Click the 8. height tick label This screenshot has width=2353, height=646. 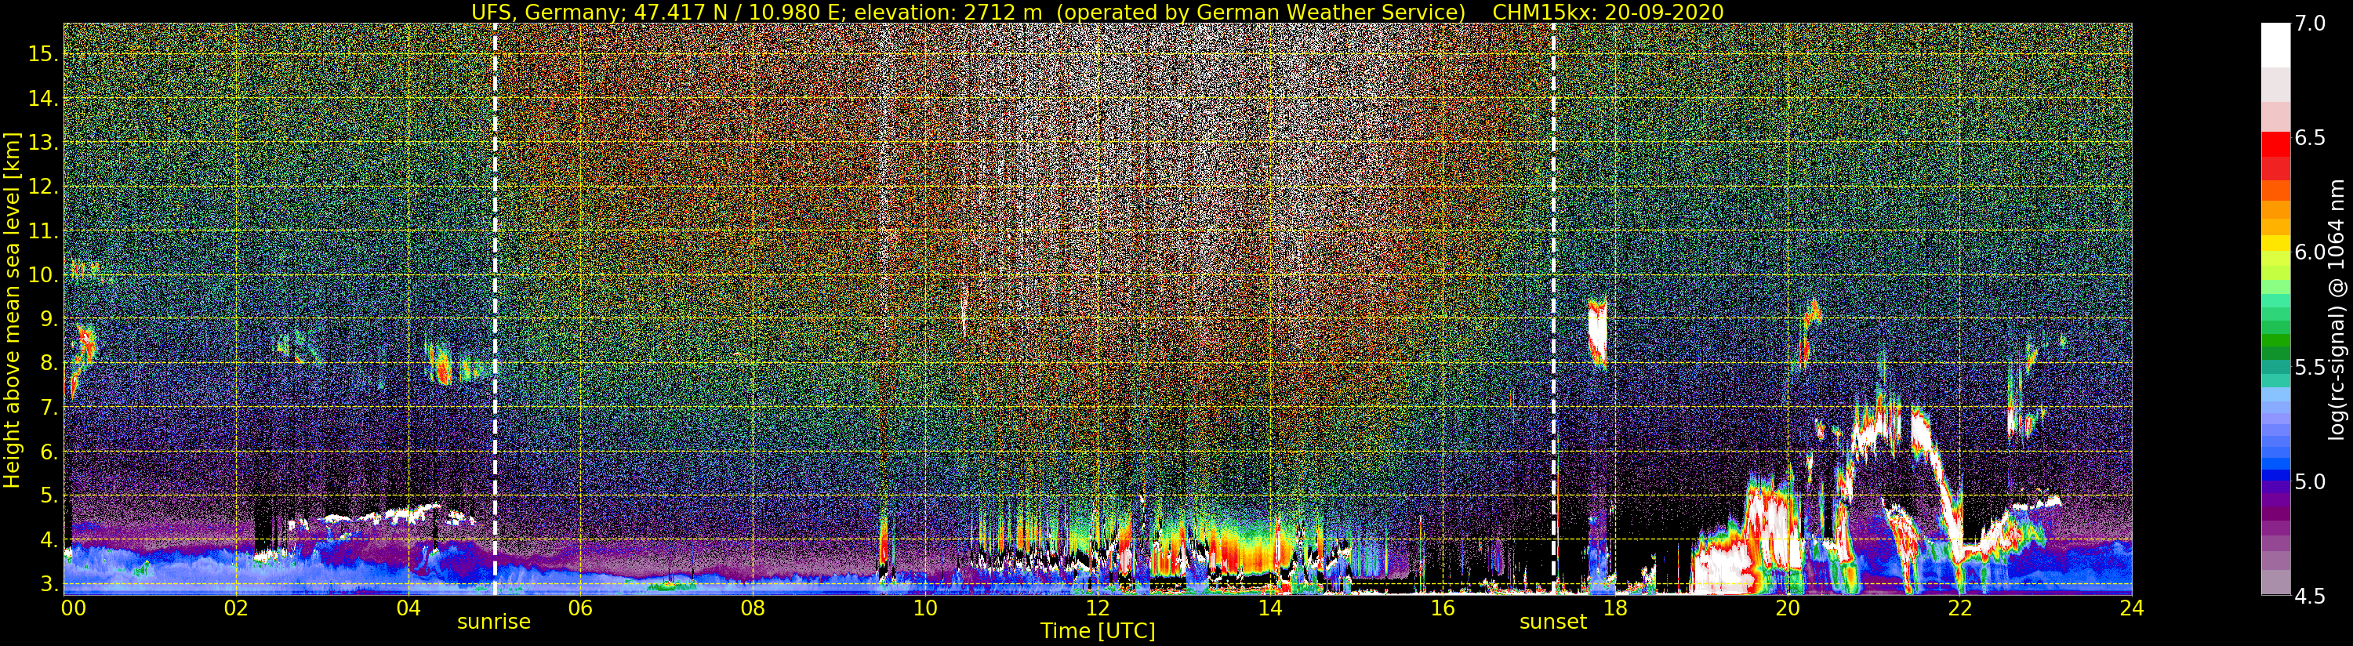click(x=49, y=364)
